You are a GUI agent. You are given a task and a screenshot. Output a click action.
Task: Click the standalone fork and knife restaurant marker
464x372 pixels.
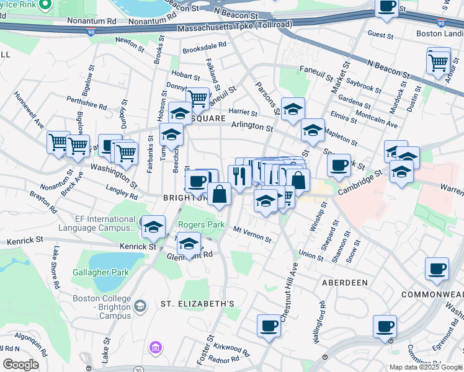(239, 178)
